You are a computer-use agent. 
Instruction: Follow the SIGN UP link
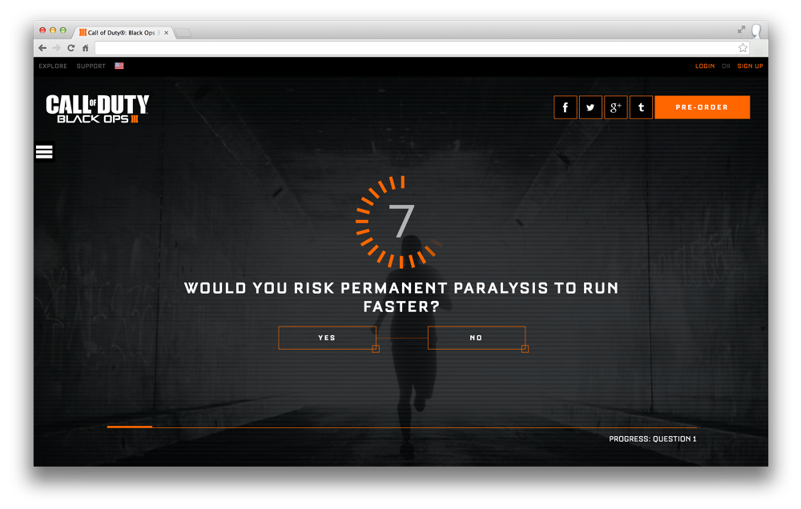tap(750, 66)
